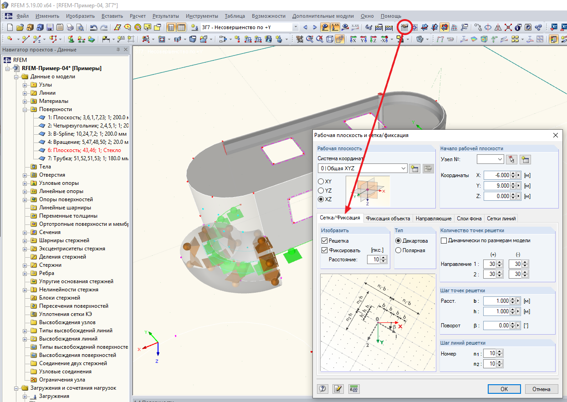Open model info 'i' icon
This screenshot has width=567, height=402.
[x=518, y=27]
